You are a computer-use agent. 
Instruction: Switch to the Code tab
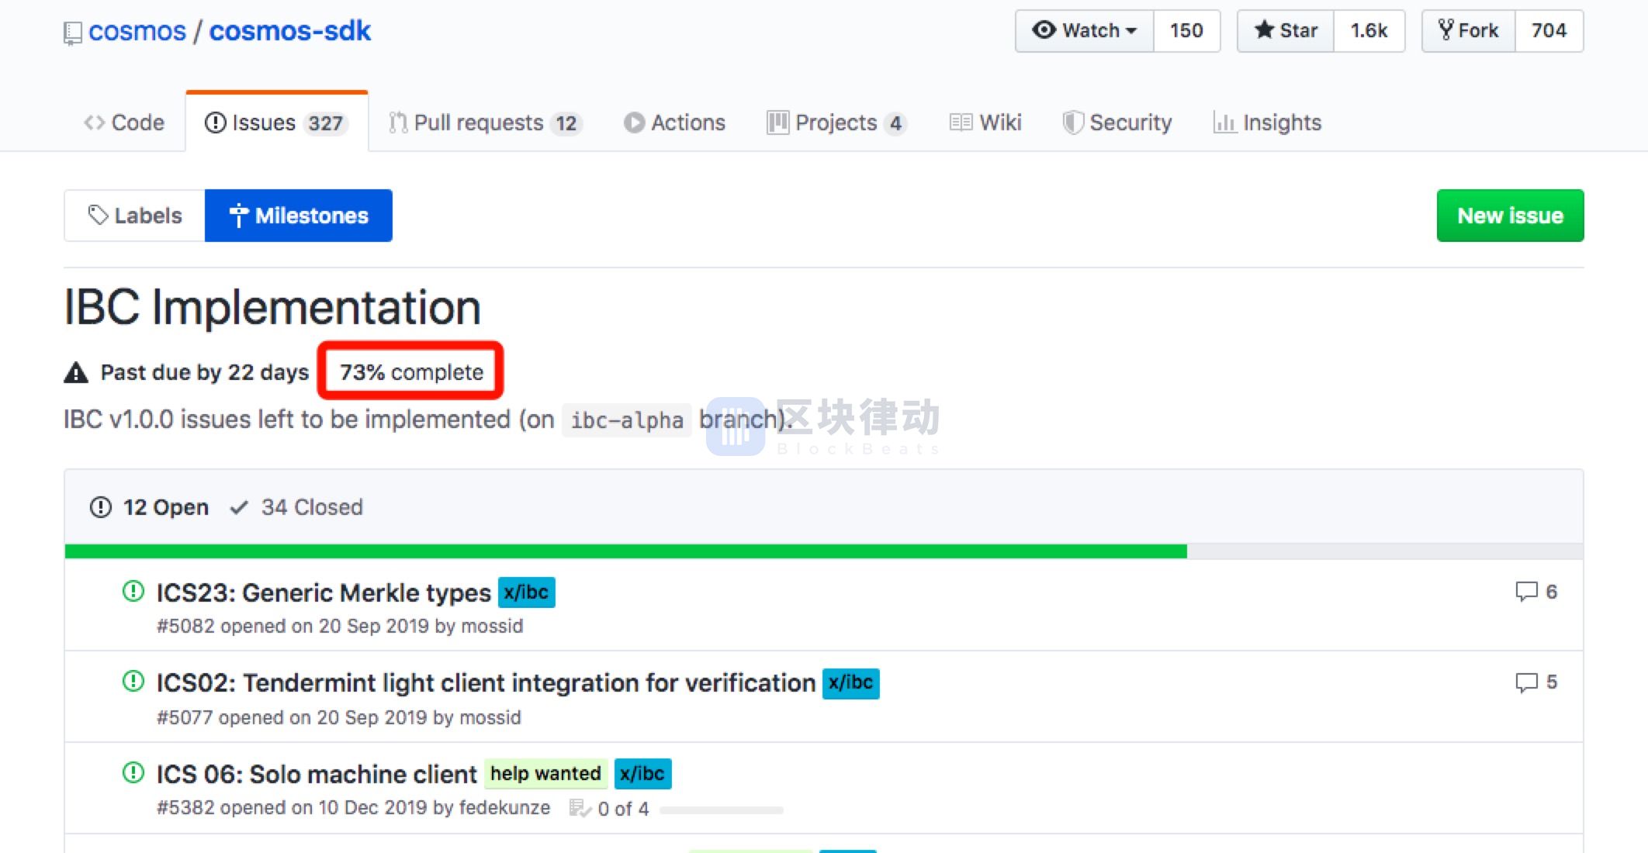click(124, 123)
